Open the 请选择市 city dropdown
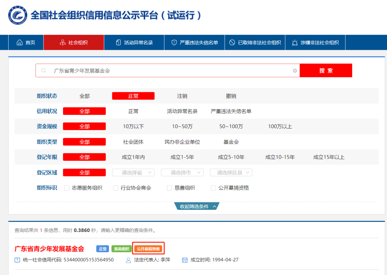 182,173
